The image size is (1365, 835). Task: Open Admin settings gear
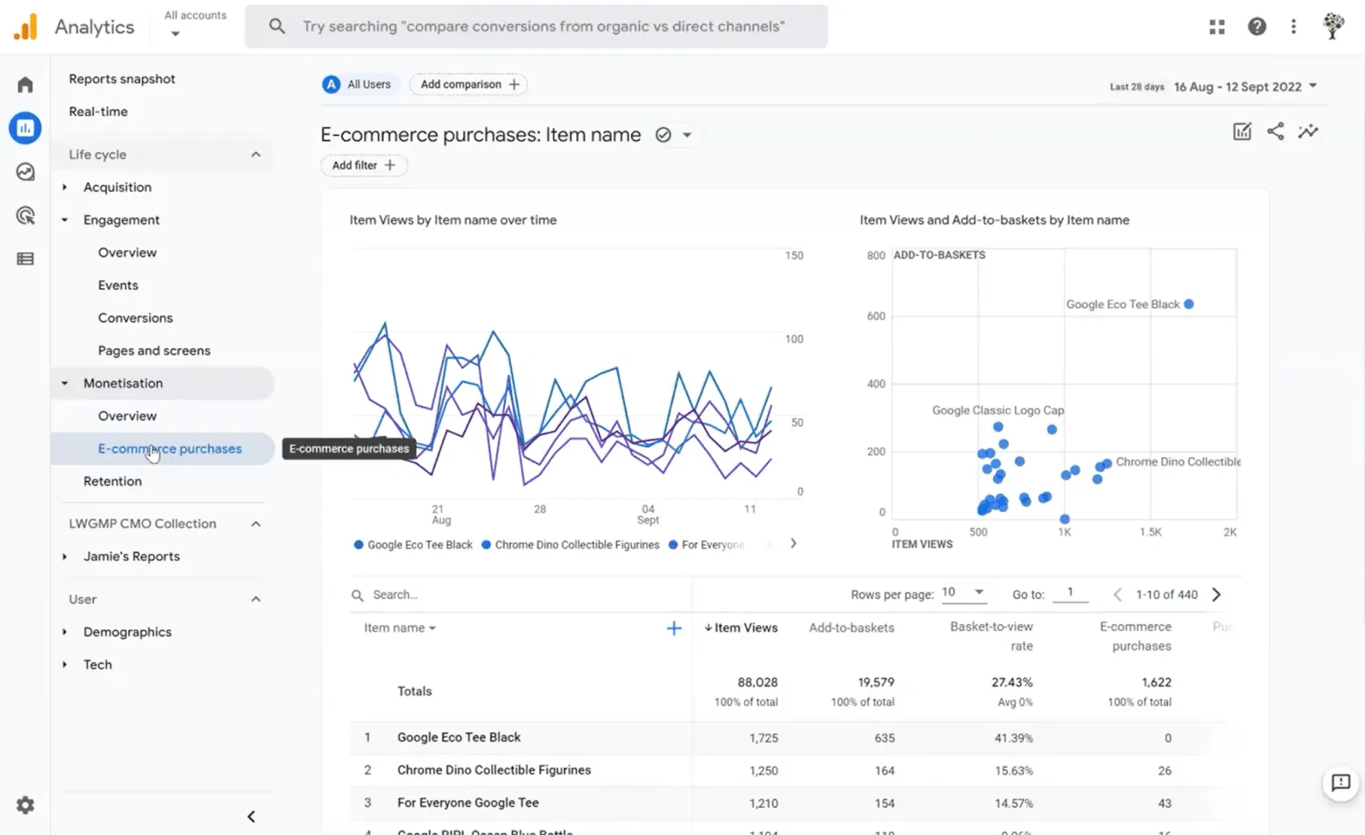point(26,805)
